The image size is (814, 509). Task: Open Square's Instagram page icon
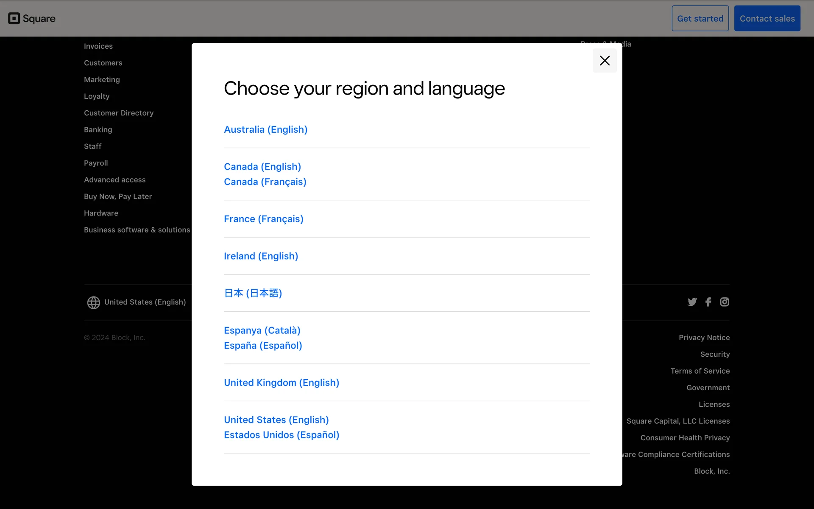pos(725,302)
